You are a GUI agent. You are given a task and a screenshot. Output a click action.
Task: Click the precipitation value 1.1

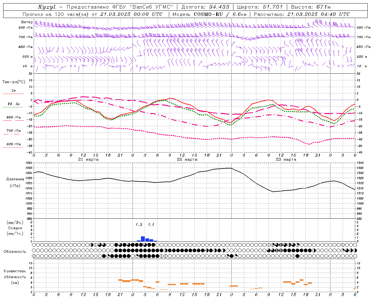click(151, 225)
